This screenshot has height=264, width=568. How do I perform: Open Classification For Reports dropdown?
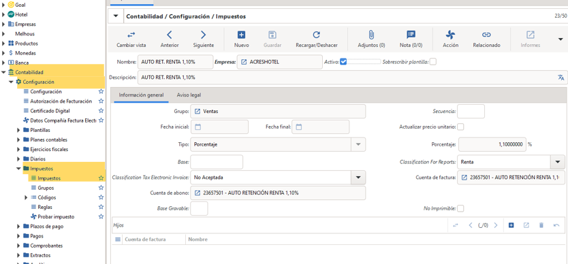pos(558,162)
